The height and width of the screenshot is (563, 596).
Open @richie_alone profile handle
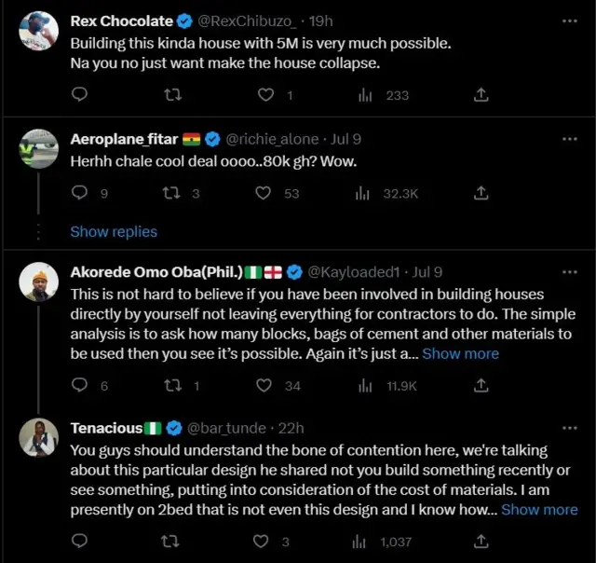point(272,139)
